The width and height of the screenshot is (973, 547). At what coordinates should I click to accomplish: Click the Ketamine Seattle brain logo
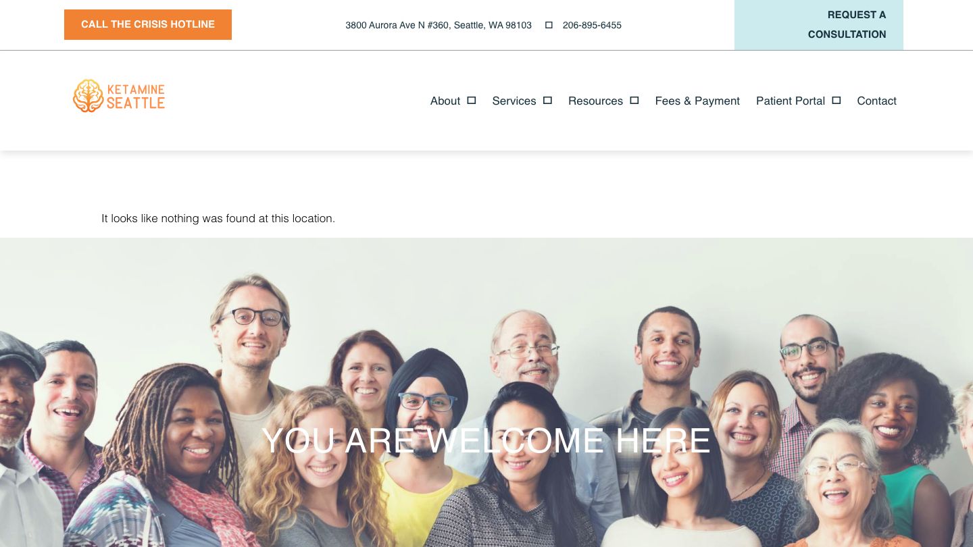(x=89, y=96)
